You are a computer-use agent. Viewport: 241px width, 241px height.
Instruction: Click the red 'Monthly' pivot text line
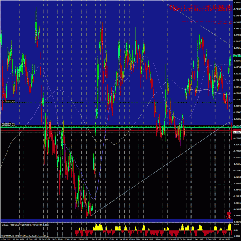pyautogui.click(x=201, y=10)
